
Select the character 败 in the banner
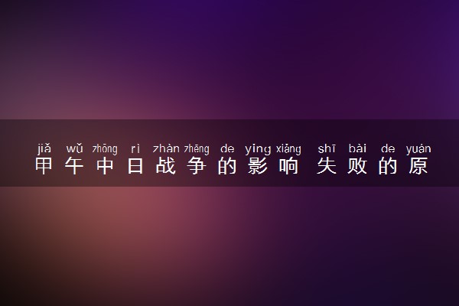point(357,166)
